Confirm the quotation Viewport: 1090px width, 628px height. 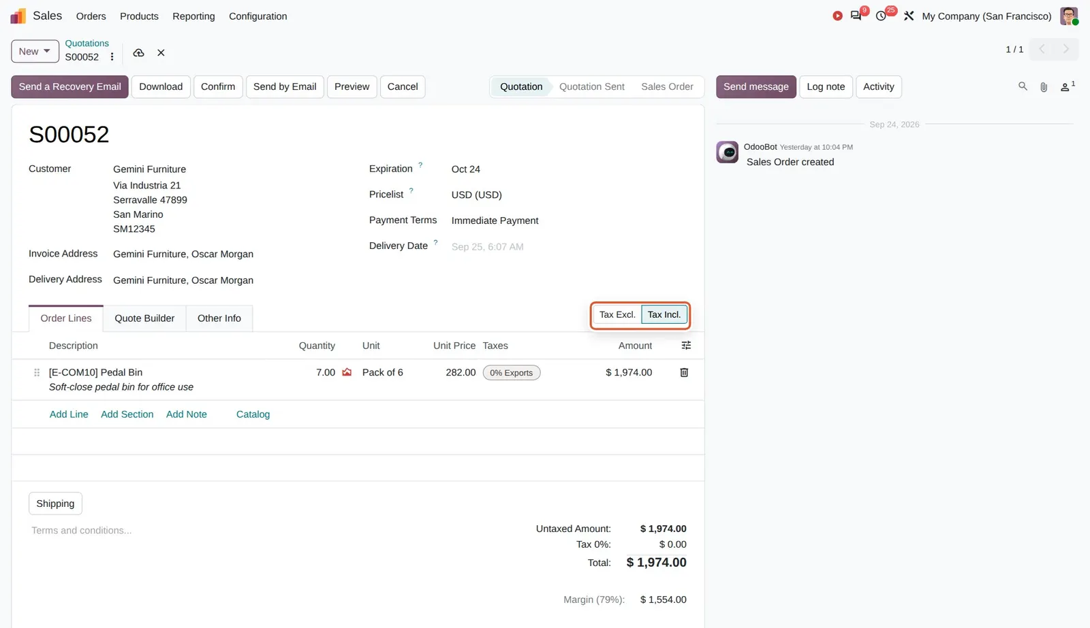pos(218,86)
